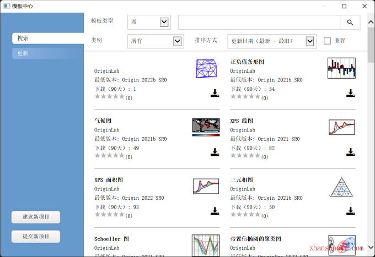
Task: Download the untitled Origin 2022b template
Action: [x=215, y=93]
